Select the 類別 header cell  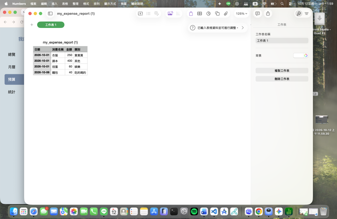[80, 49]
